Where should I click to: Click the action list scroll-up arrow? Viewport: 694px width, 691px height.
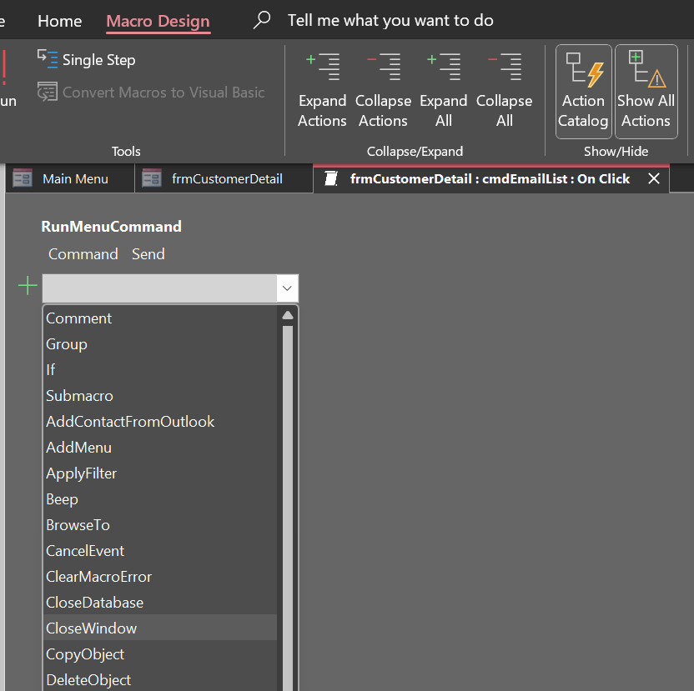(x=288, y=315)
